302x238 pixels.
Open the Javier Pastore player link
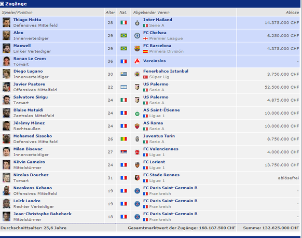(29, 84)
